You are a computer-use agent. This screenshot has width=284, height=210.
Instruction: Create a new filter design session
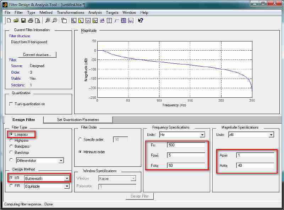pyautogui.click(x=9, y=21)
